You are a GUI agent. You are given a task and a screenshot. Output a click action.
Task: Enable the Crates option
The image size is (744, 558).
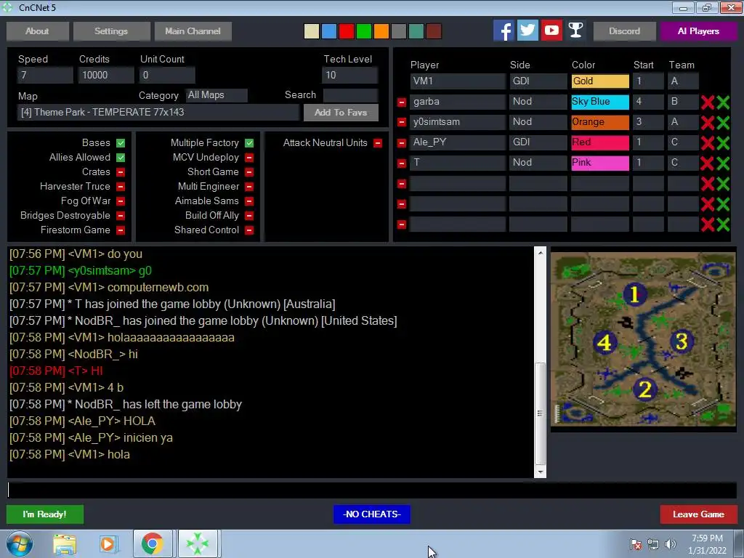pos(121,171)
